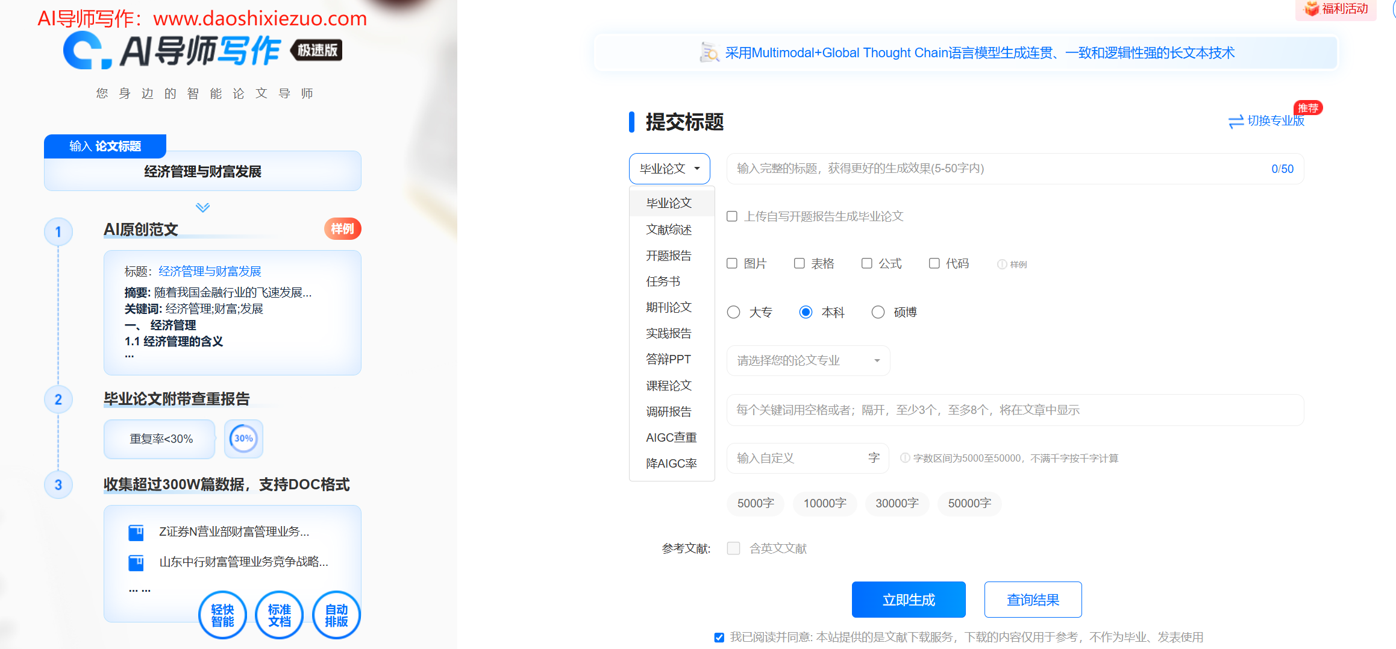Click the 福利活动 label
Viewport: 1396px width, 649px height.
tap(1345, 8)
